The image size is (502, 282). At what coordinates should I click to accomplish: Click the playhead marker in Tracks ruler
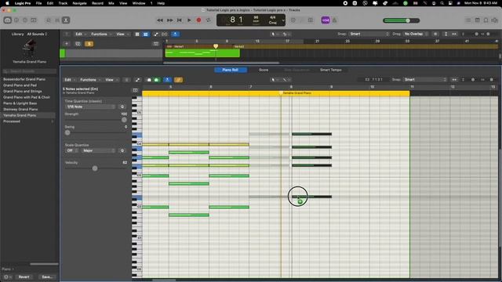(216, 46)
